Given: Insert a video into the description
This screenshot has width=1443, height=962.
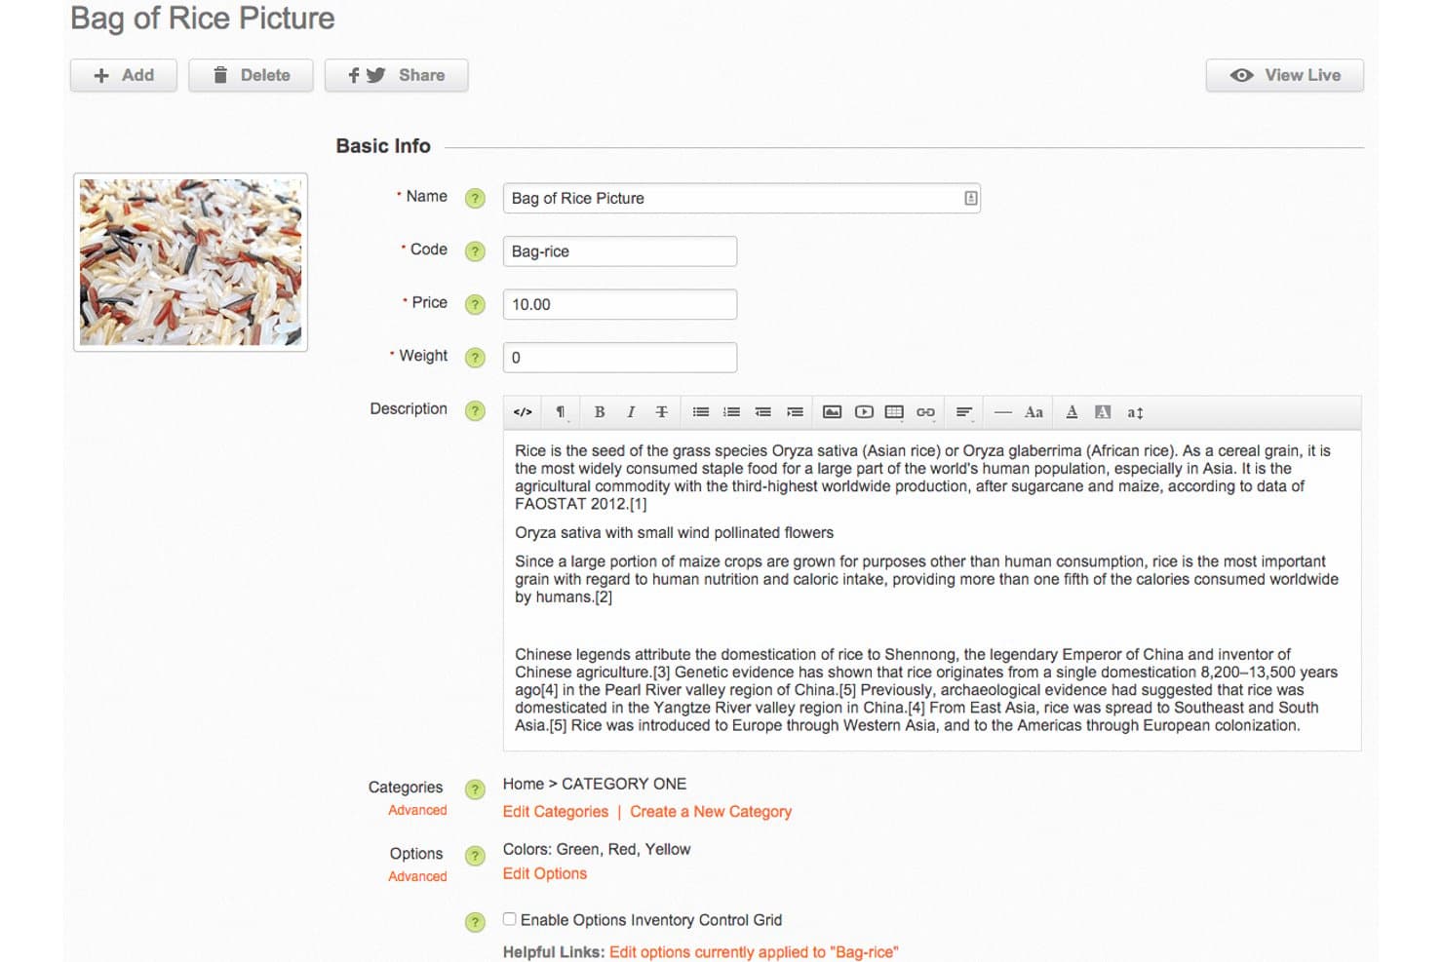Looking at the screenshot, I should [864, 412].
